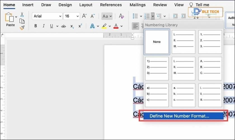The width and height of the screenshot is (235, 140).
Task: Click the Format Painter brush icon
Action: pos(22,28)
